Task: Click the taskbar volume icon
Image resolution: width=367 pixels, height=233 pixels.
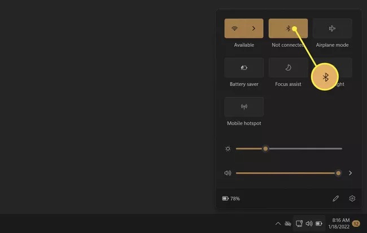Action: tap(309, 223)
